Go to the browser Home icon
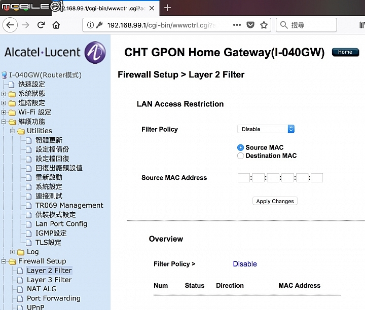 (x=56, y=25)
